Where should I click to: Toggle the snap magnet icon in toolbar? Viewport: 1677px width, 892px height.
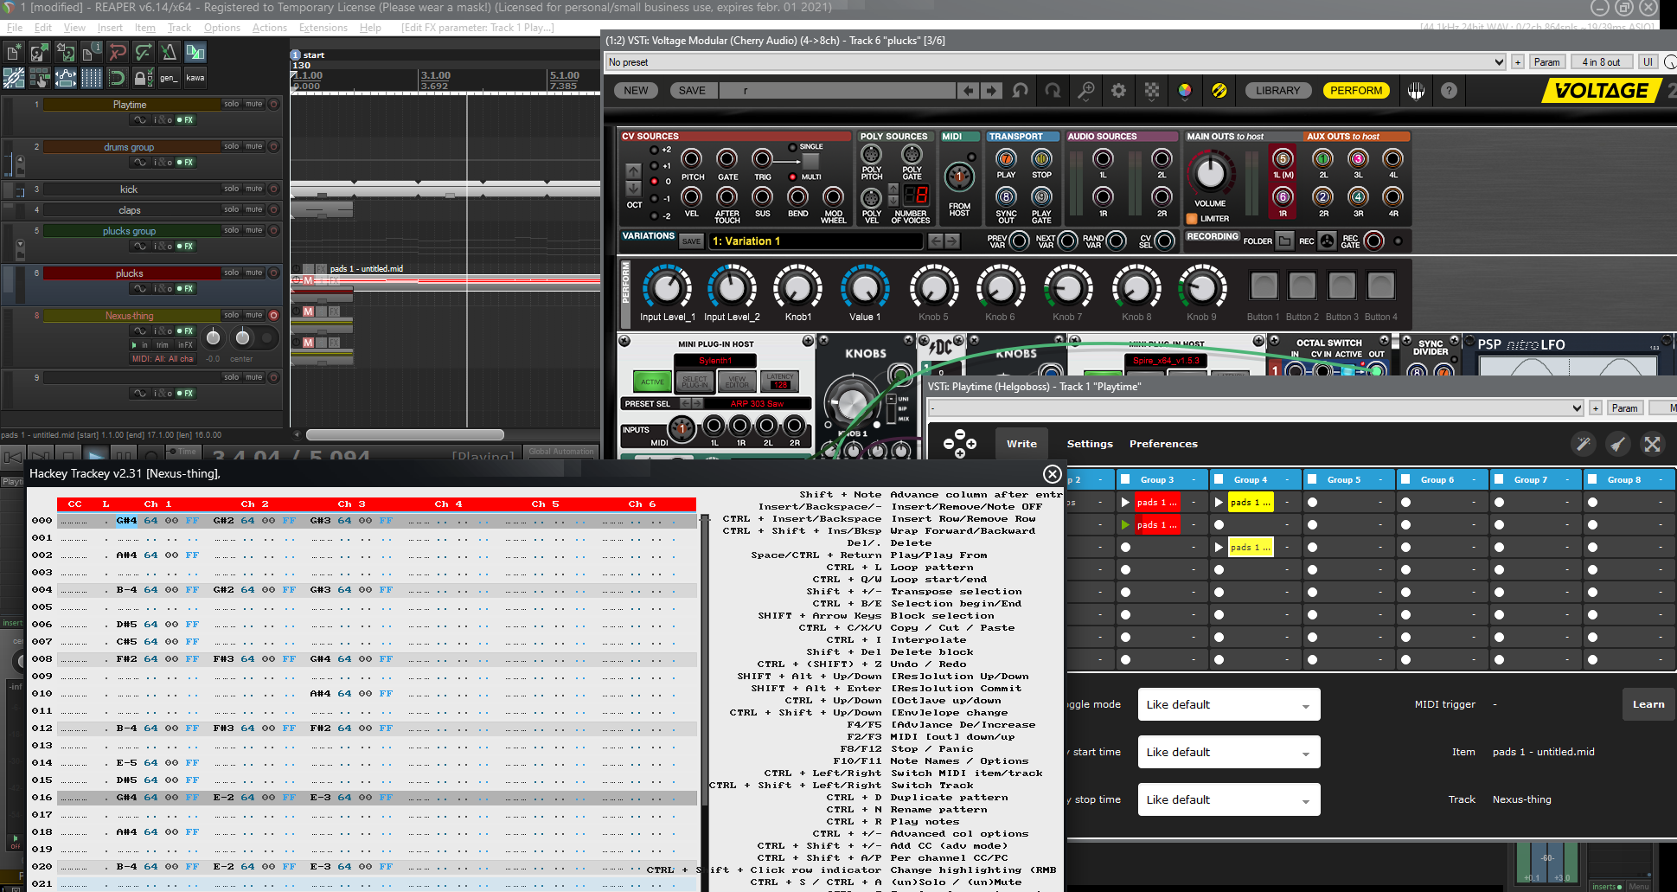pyautogui.click(x=118, y=78)
